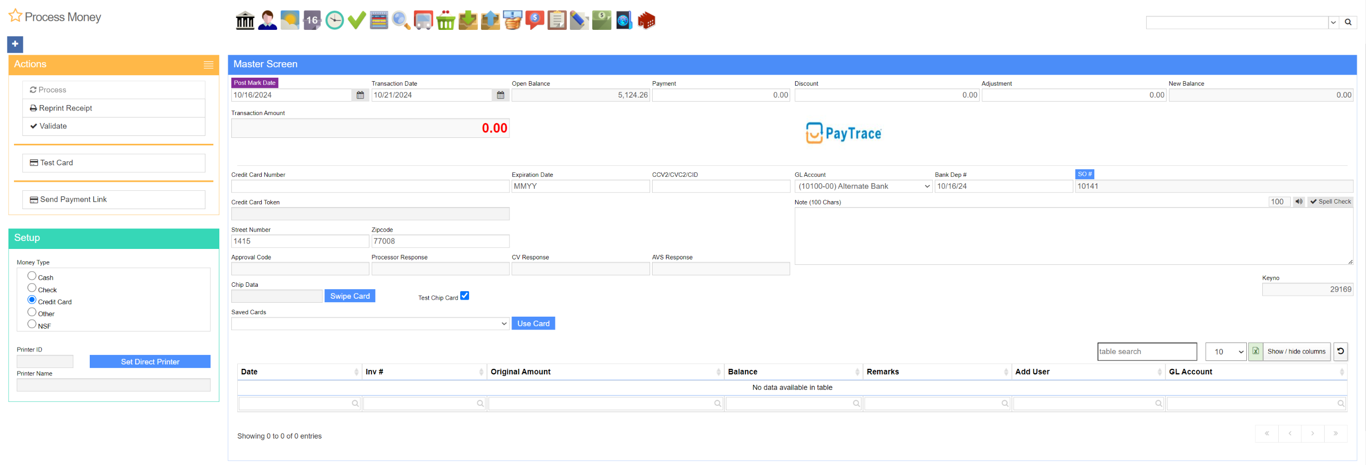The image size is (1366, 465).
Task: Click the purple Post Mark Date label
Action: [x=255, y=83]
